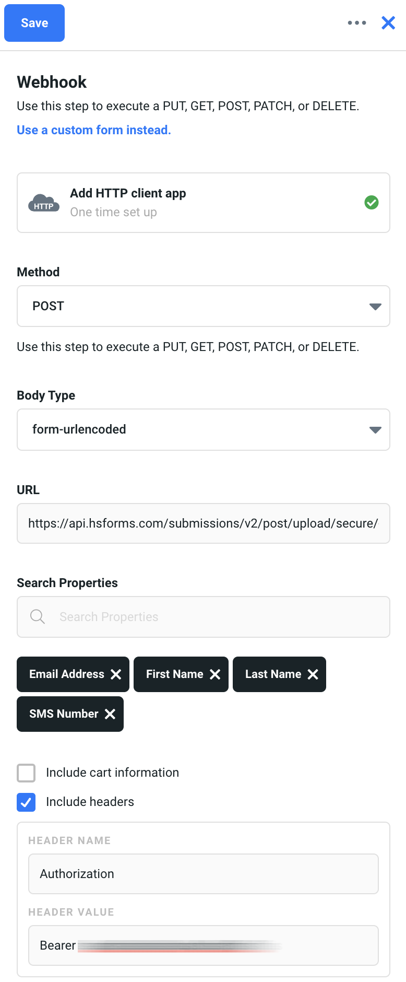Remove the First Name property tag
Viewport: 406px width, 982px height.
point(215,674)
